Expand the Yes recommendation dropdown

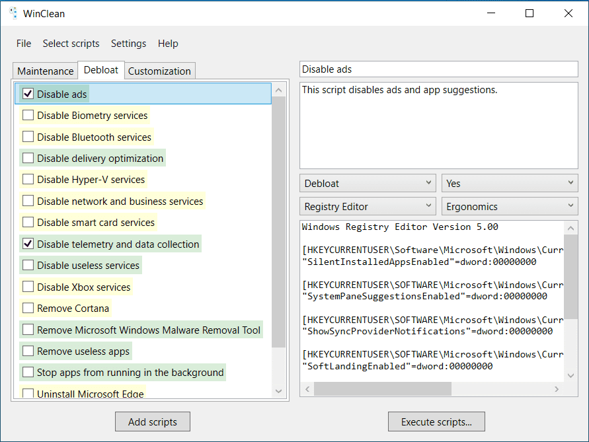click(510, 183)
